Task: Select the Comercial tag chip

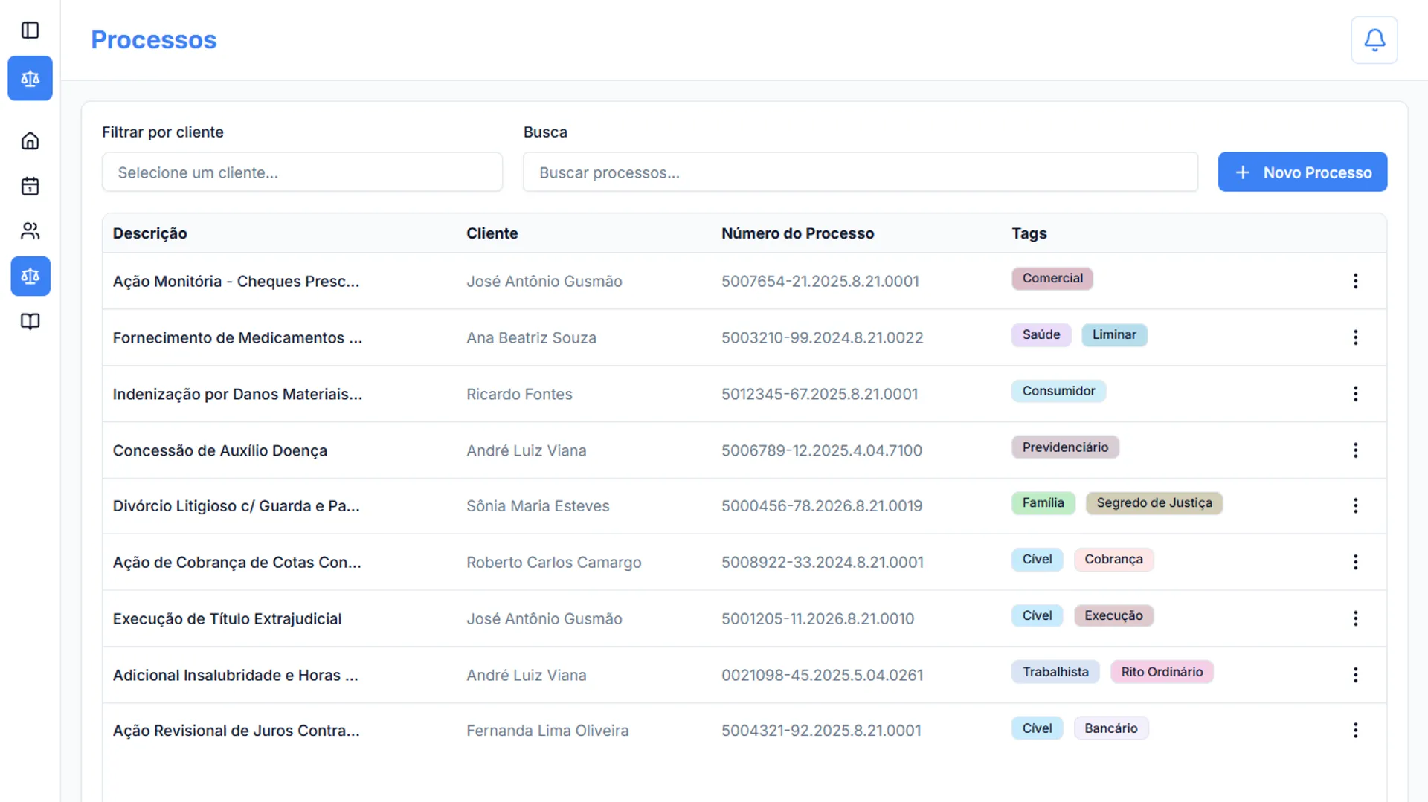Action: [1052, 278]
